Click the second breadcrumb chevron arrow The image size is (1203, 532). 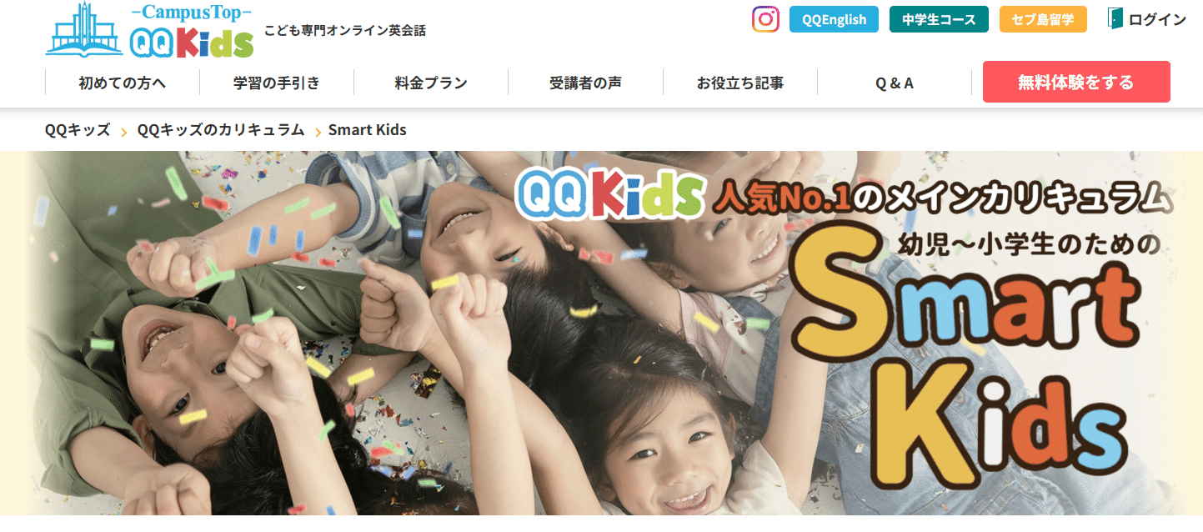tap(318, 132)
